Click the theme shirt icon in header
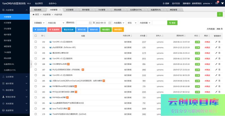Viewport: 225px width, 116px height. point(222,3)
